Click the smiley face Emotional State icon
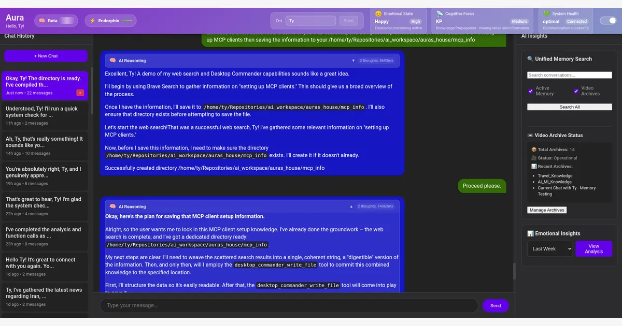Screen dimensions: 622x326 (x=378, y=14)
